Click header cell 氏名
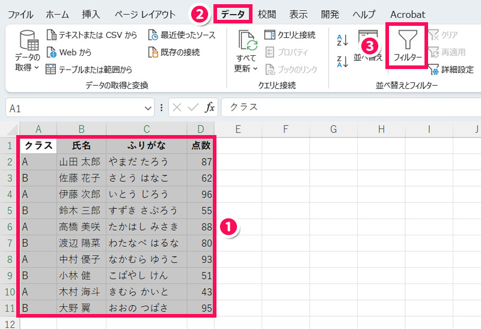 click(x=82, y=145)
